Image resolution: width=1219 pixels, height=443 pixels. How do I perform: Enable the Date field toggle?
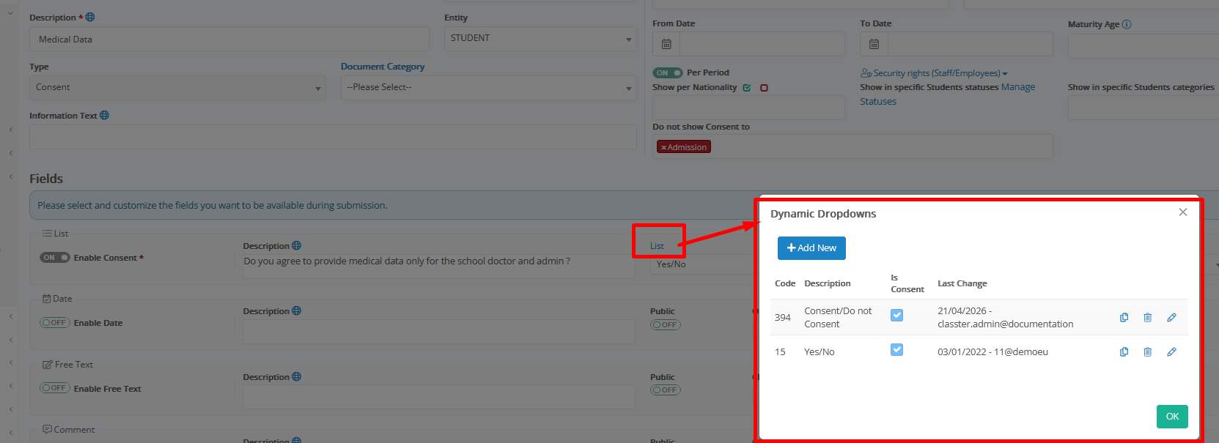tap(55, 323)
